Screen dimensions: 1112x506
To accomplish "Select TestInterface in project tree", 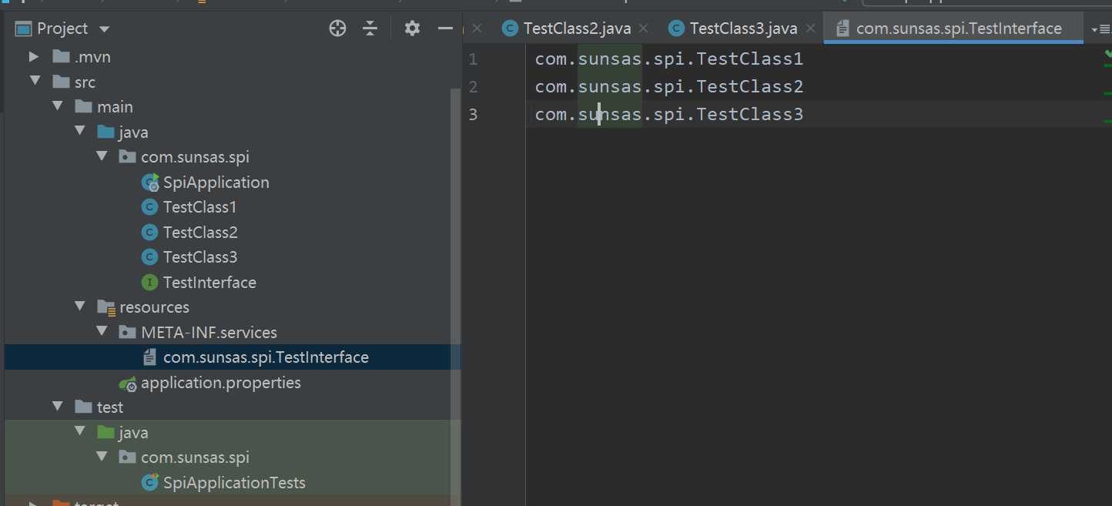I will pos(209,283).
